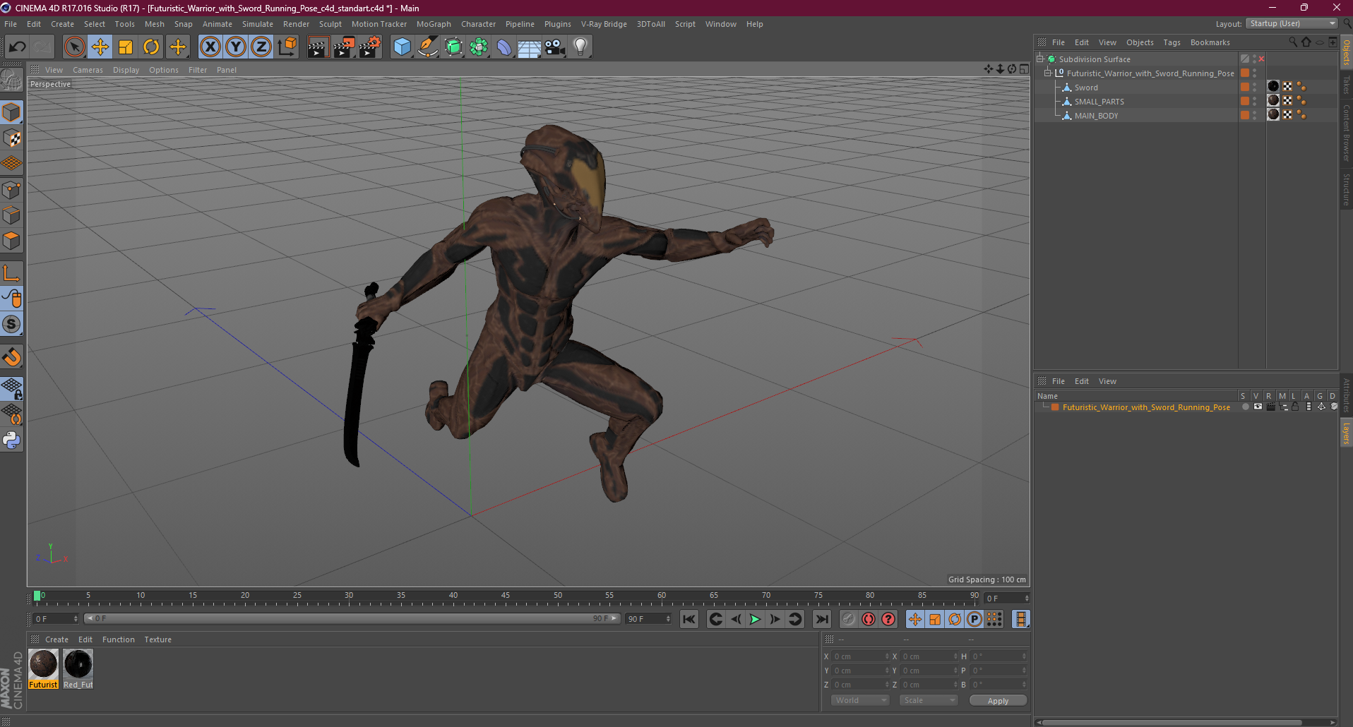Open Object Manager Bookmarks menu
The height and width of the screenshot is (727, 1353).
click(x=1210, y=42)
